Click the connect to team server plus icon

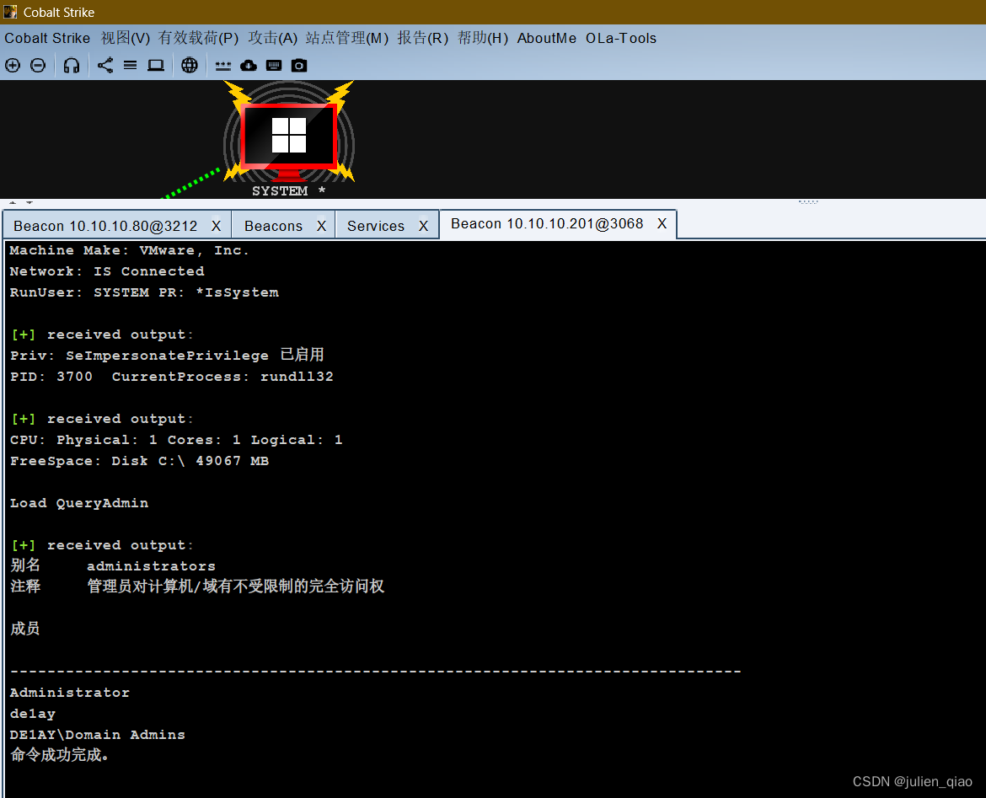point(13,66)
